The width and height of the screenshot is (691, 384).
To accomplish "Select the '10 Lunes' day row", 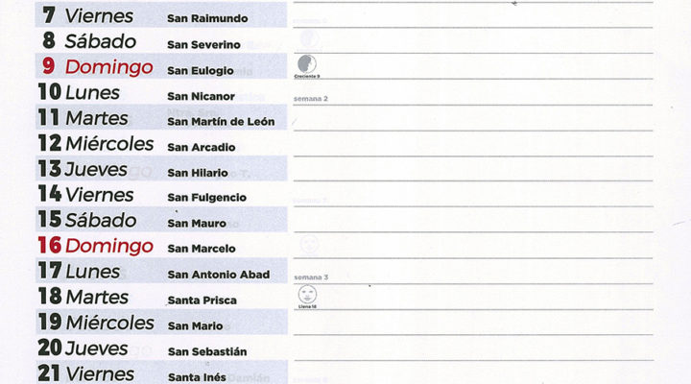I will [x=161, y=92].
